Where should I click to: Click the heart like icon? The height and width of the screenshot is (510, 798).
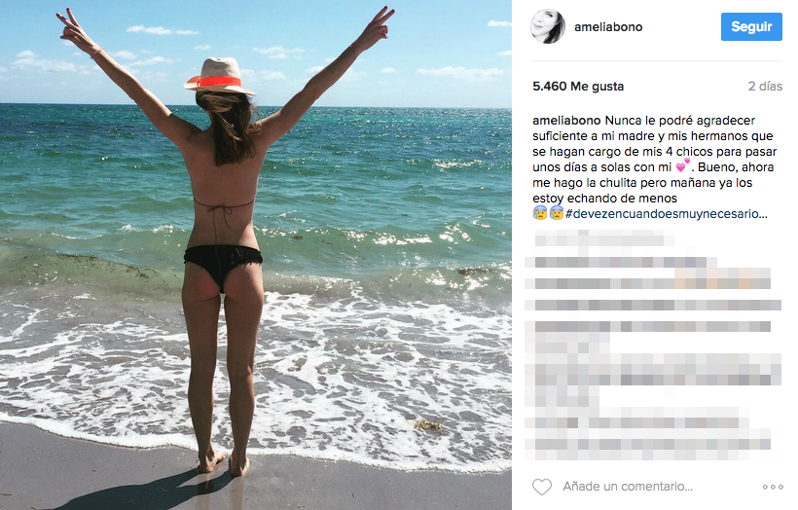tap(541, 487)
